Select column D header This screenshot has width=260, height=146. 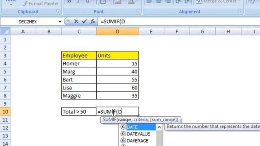[x=117, y=32]
